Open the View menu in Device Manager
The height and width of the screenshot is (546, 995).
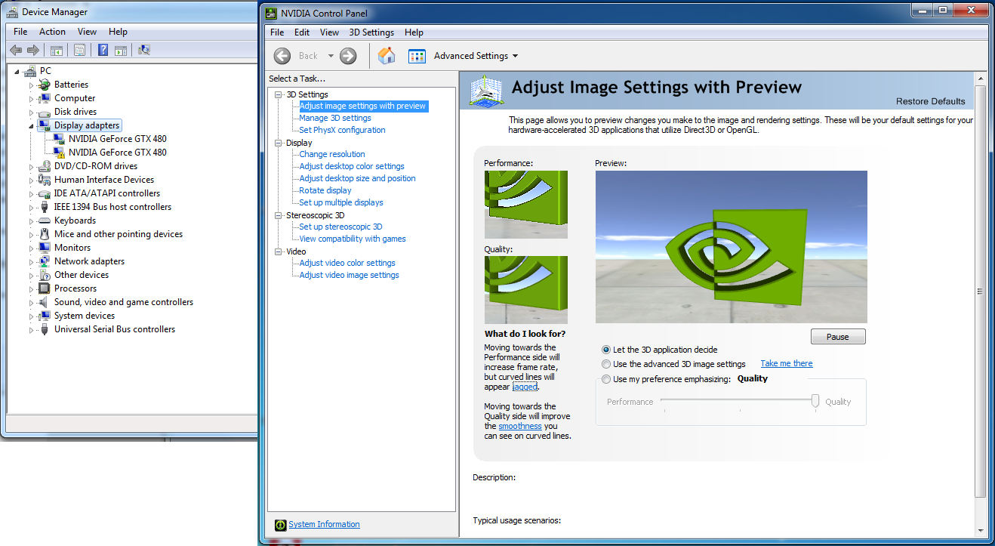click(x=87, y=32)
